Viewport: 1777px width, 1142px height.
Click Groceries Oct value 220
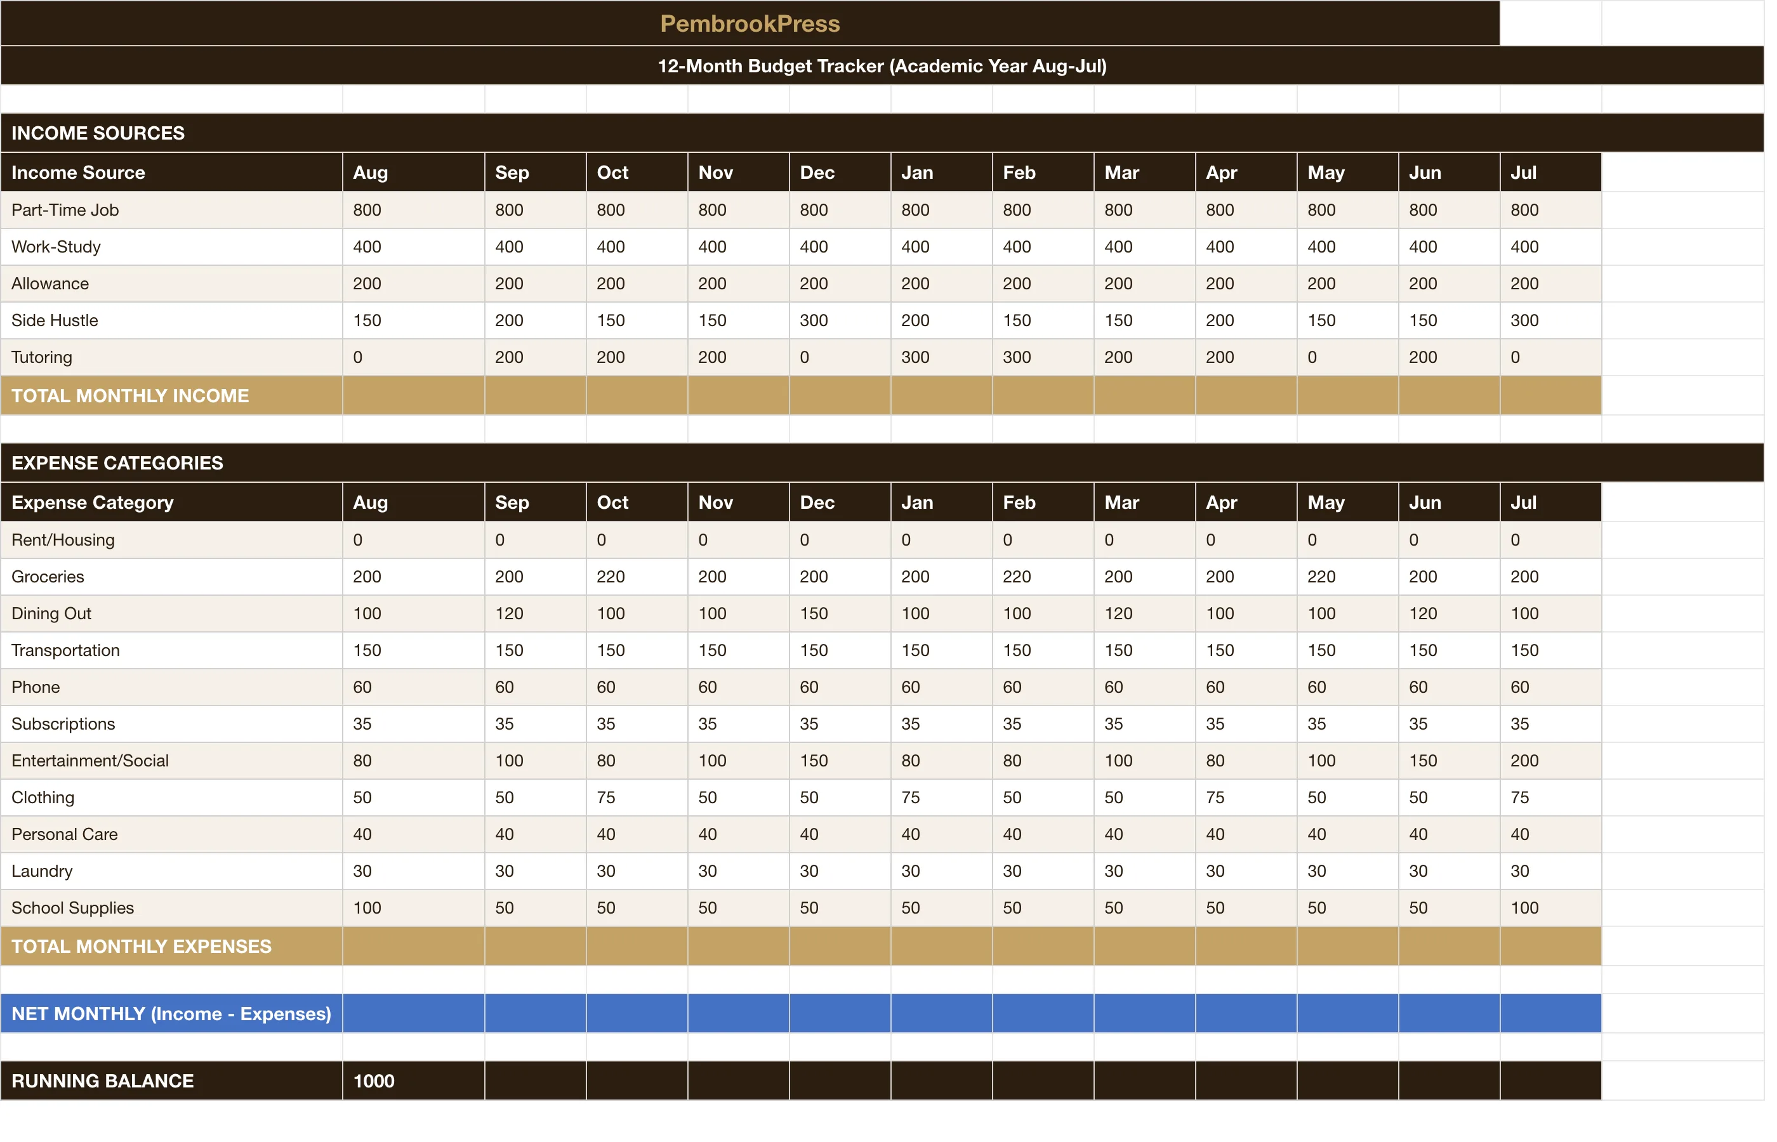tap(637, 577)
